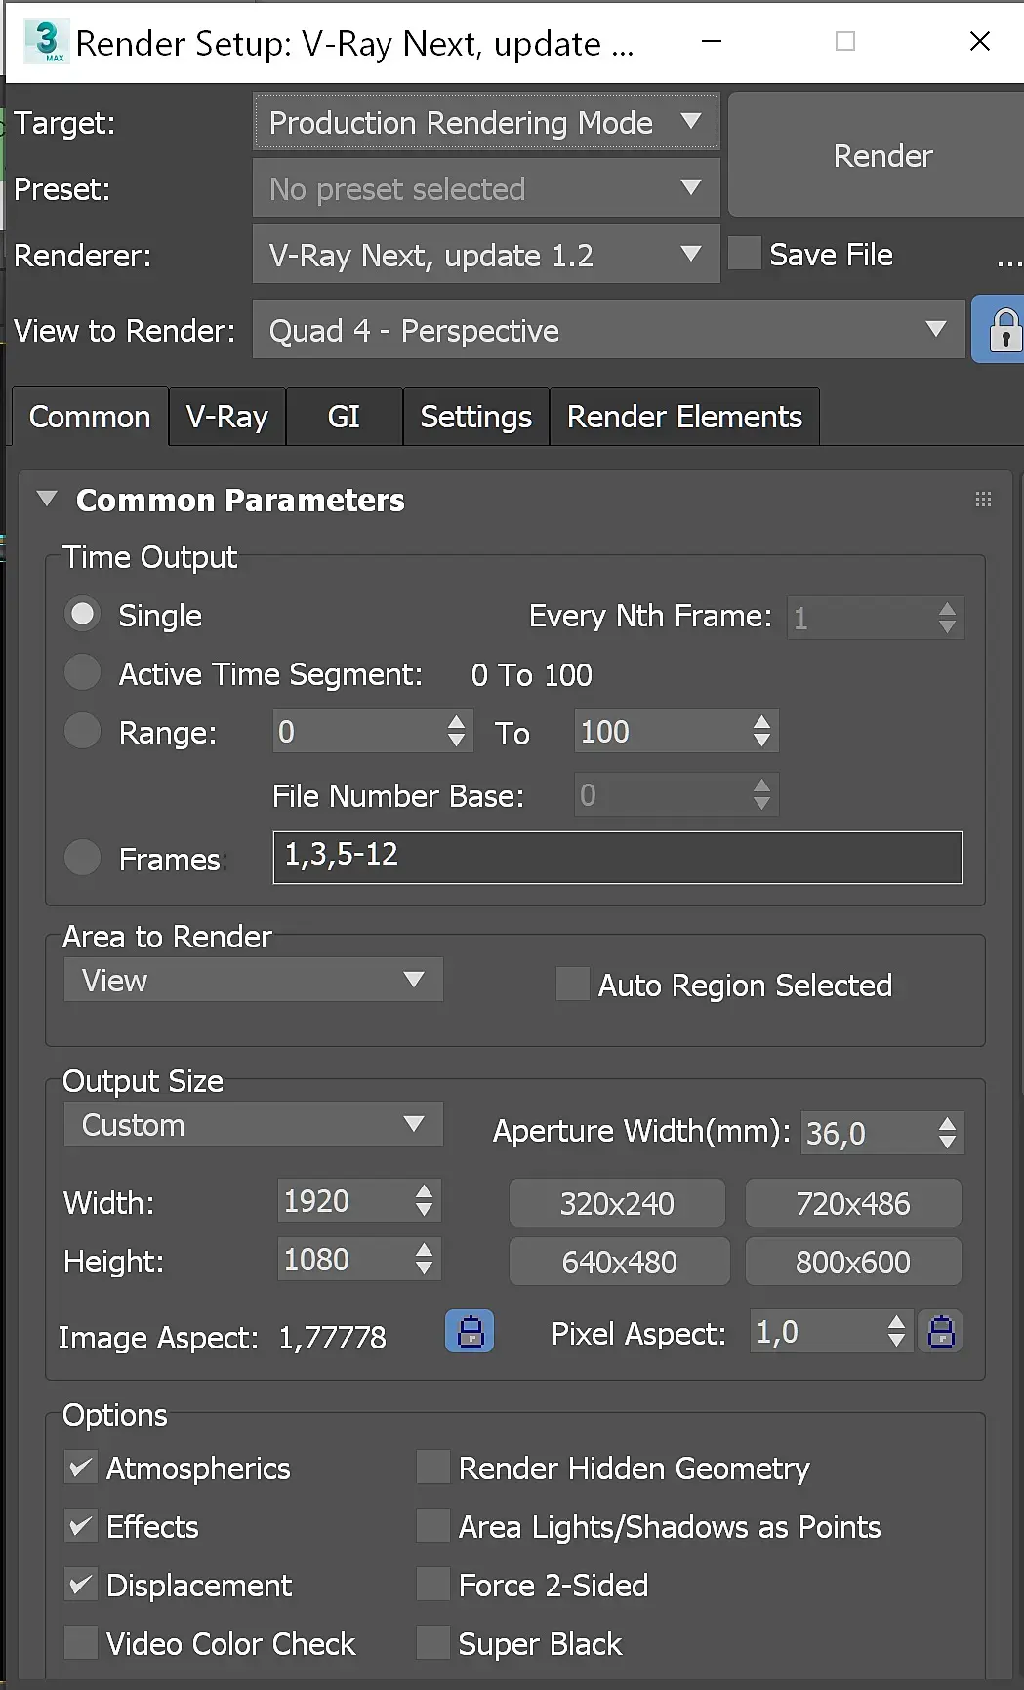Screen dimensions: 1024x1690
Task: Toggle the Image Aspect lock icon
Action: point(470,1332)
